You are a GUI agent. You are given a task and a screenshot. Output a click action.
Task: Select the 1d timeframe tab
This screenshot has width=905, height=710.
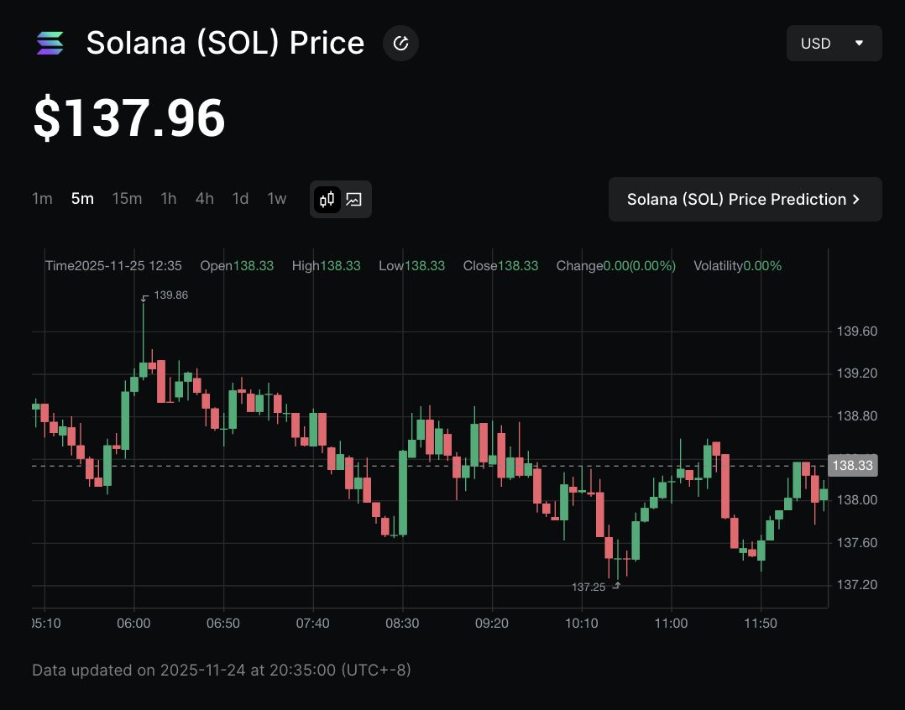[x=240, y=199]
